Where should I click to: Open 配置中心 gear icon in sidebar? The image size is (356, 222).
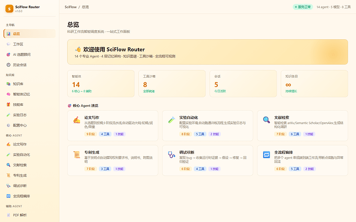point(8,125)
